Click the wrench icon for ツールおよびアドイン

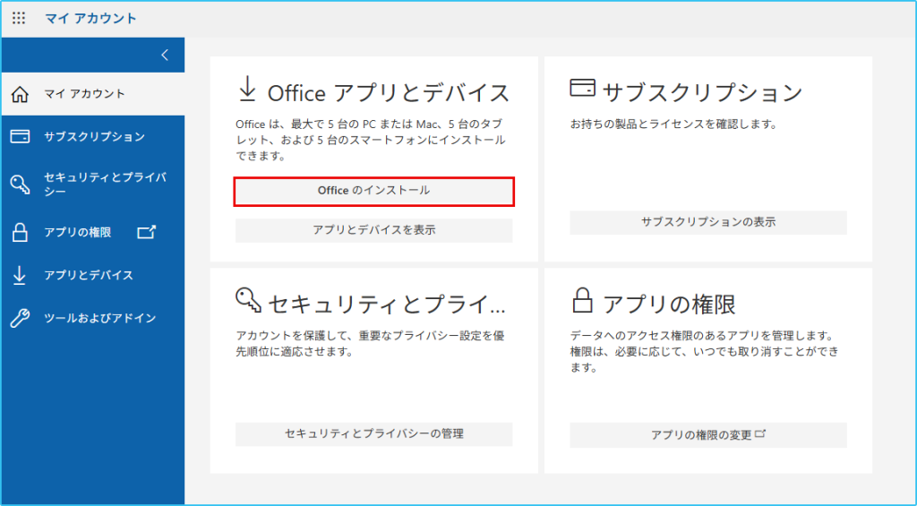pyautogui.click(x=20, y=318)
